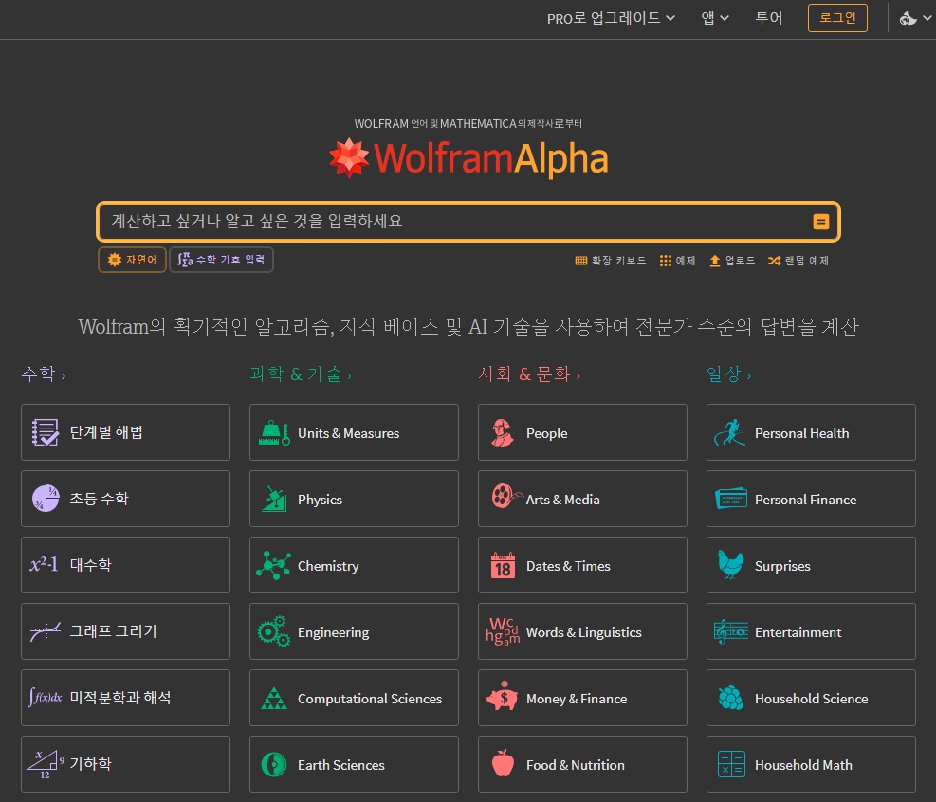Open the Earth Sciences topic label

(x=340, y=765)
